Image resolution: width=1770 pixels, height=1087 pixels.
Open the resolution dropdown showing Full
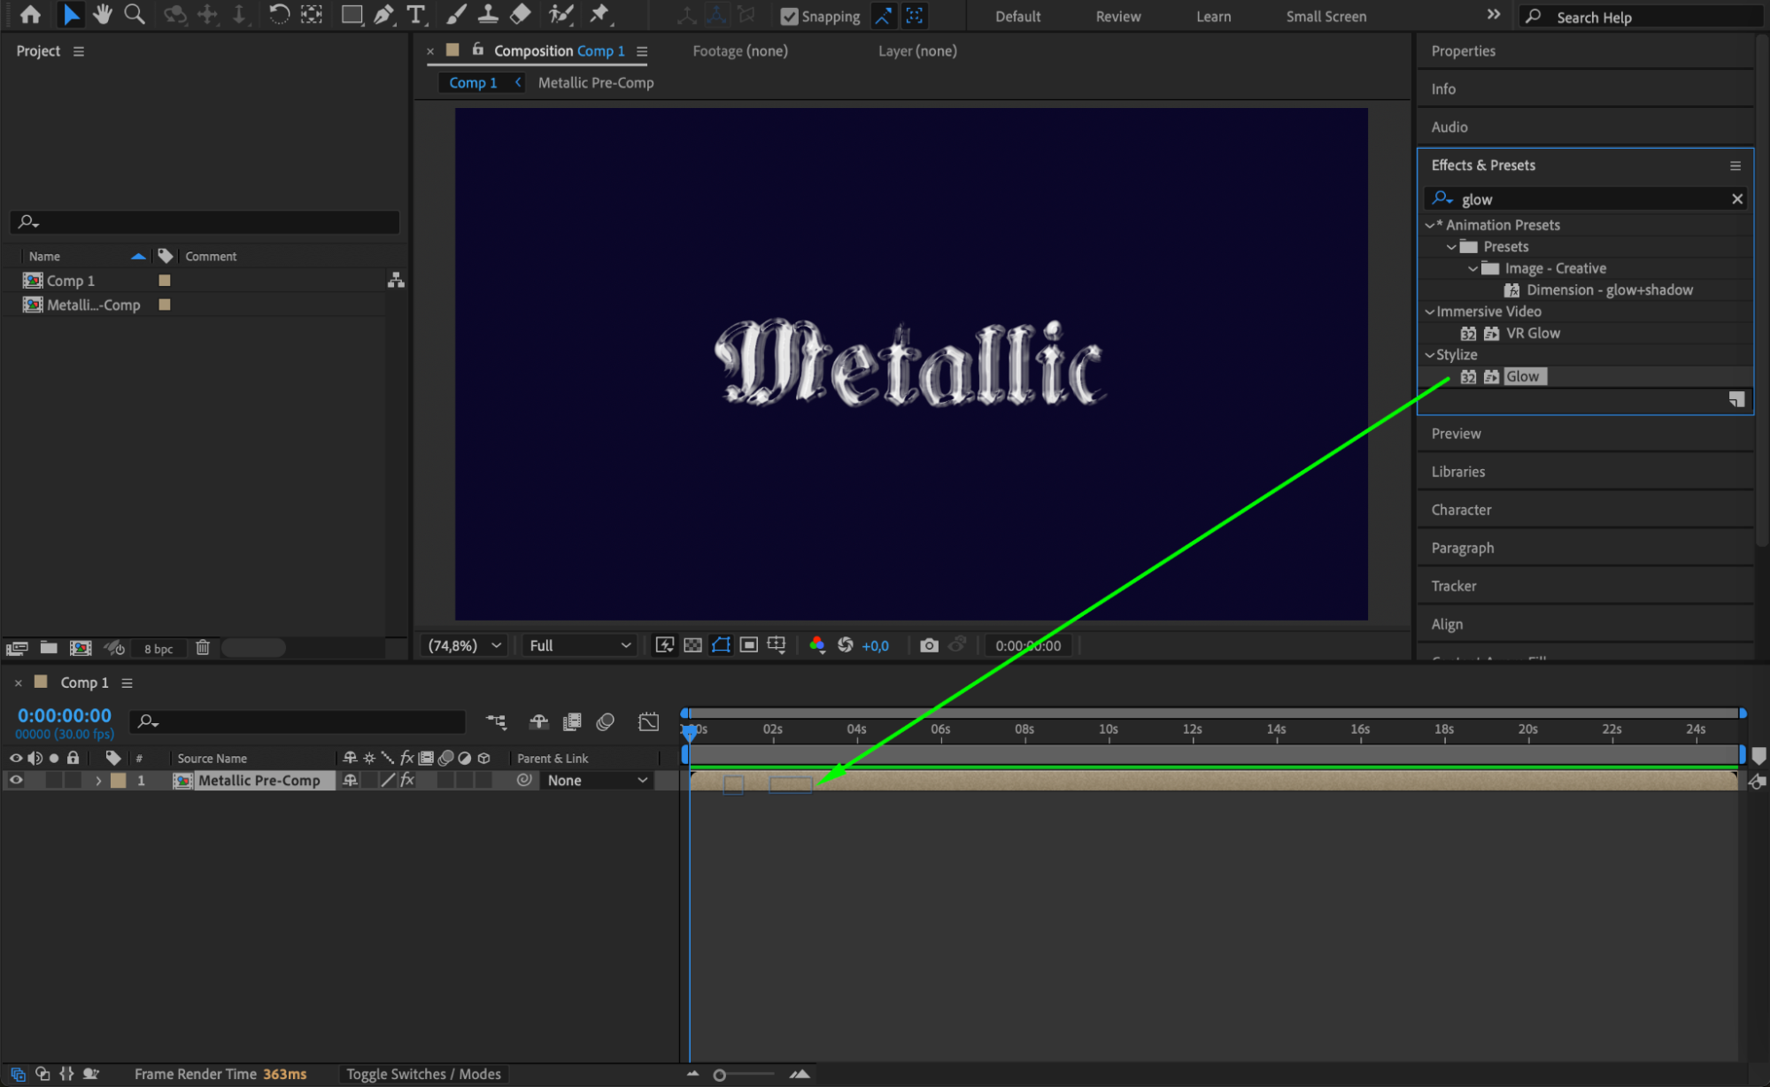click(580, 645)
